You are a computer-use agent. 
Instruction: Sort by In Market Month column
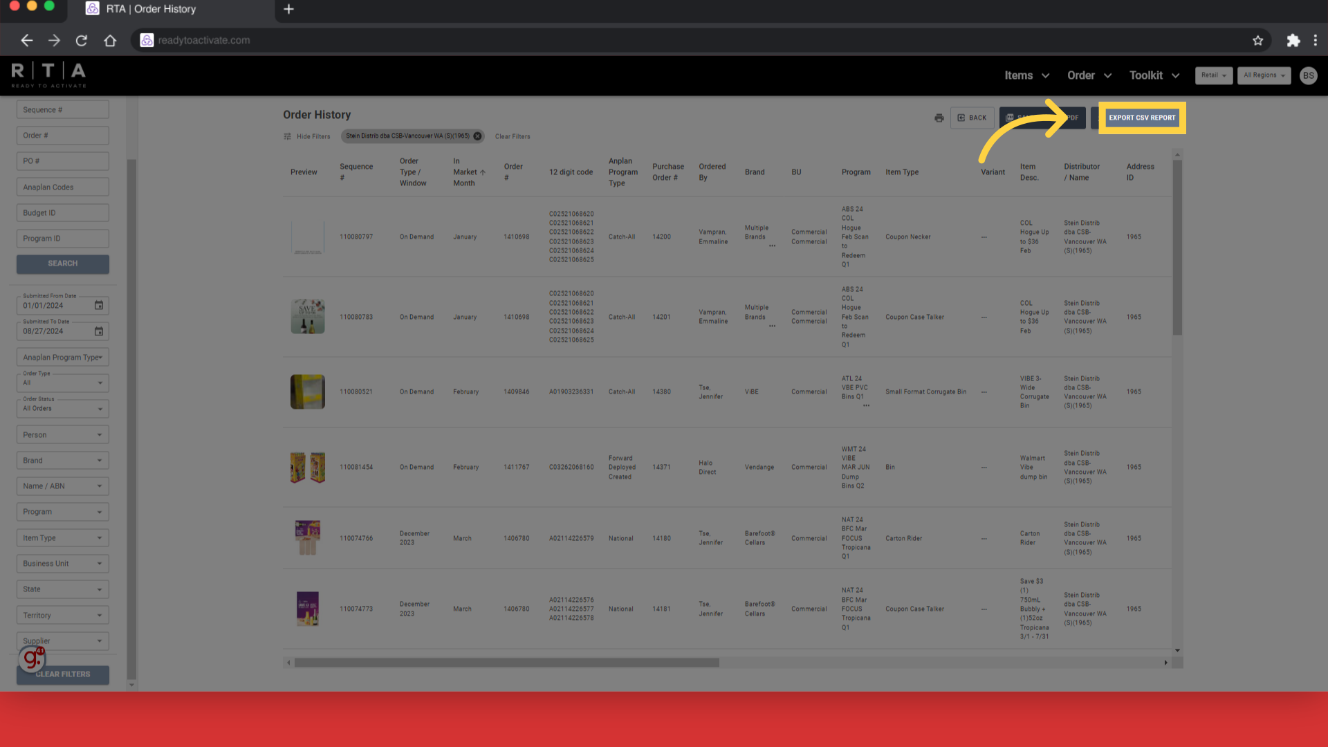[469, 172]
